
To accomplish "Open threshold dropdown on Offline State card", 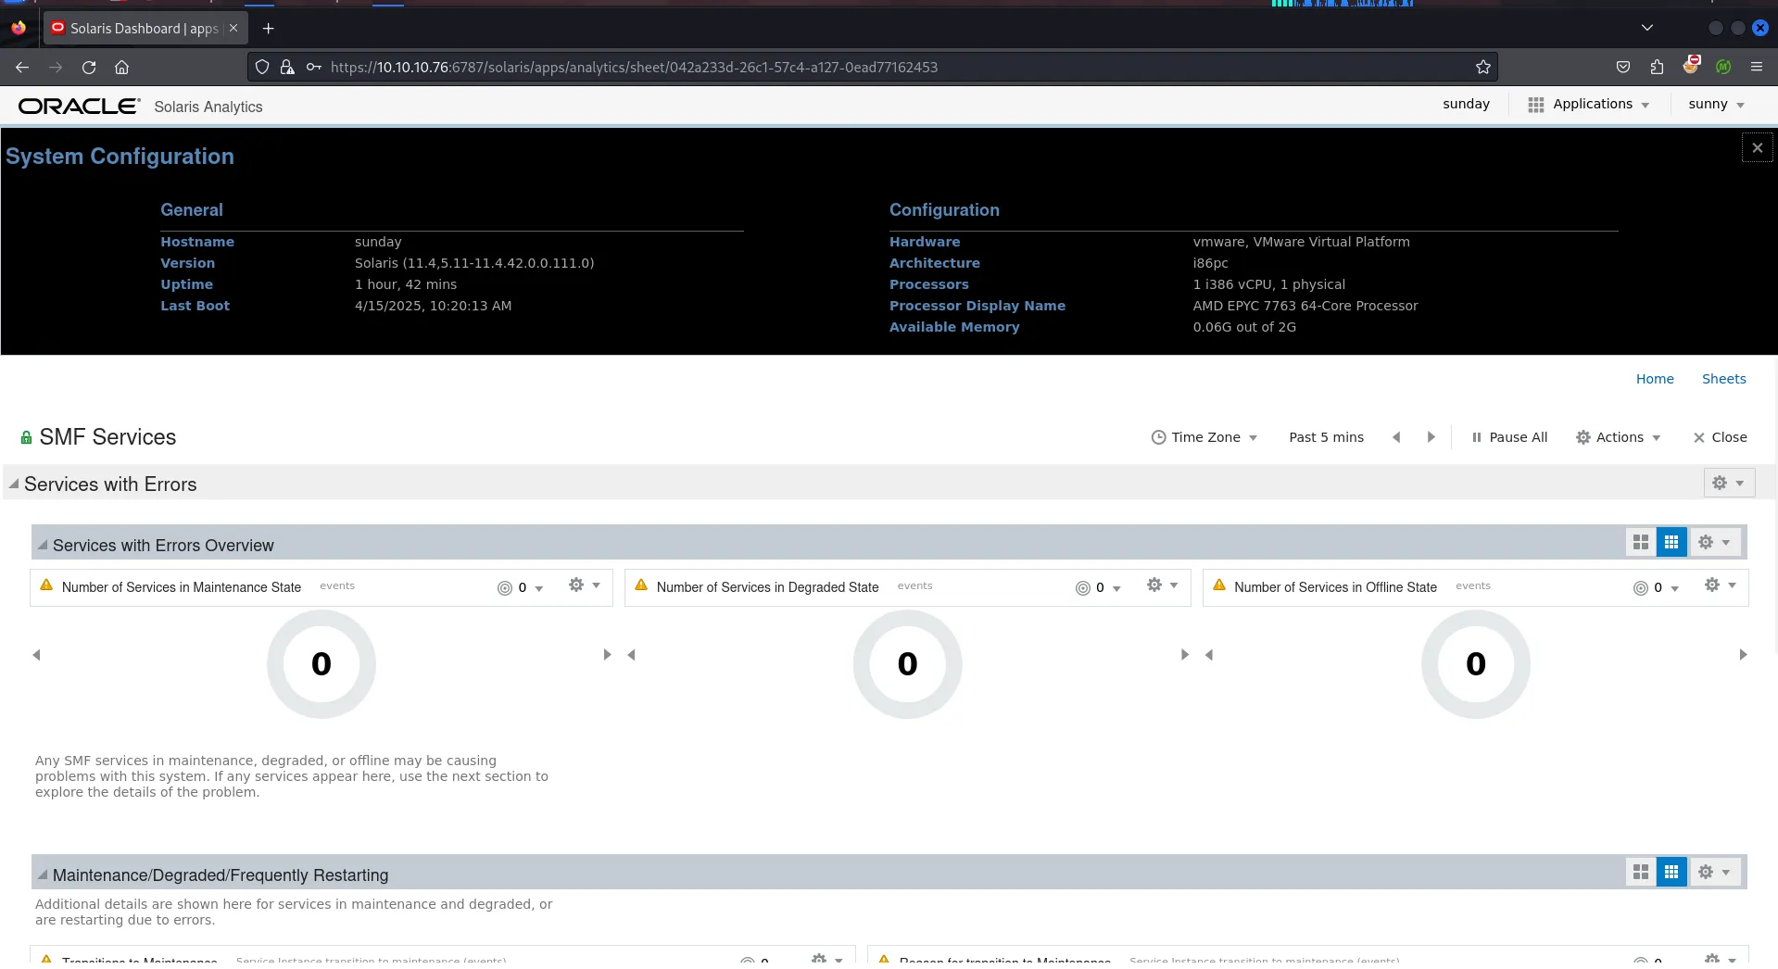I will pyautogui.click(x=1657, y=588).
